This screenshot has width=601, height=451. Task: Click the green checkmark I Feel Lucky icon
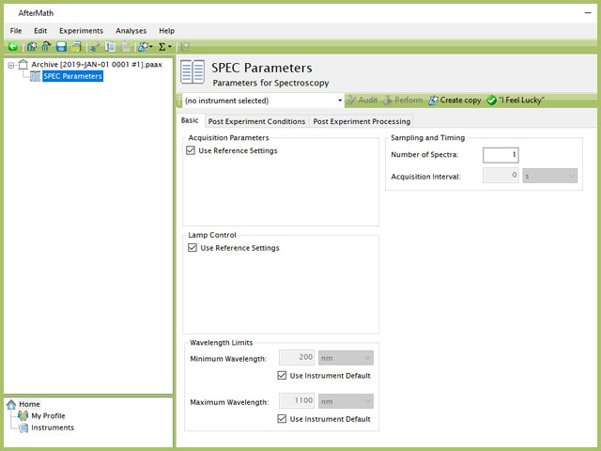(491, 101)
